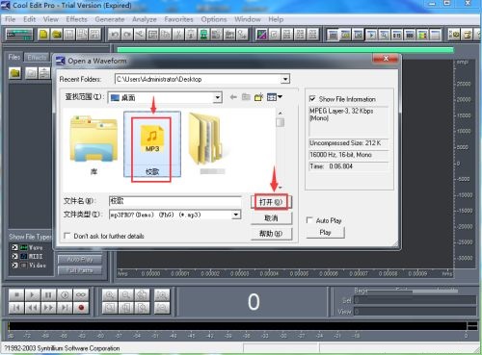
Task: Click the Full Paths button in Files panel
Action: [80, 270]
